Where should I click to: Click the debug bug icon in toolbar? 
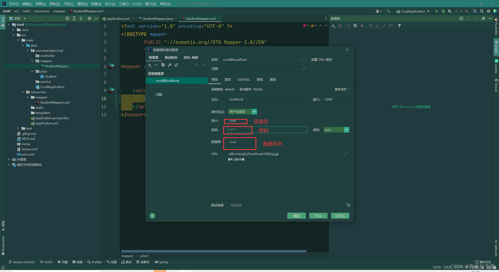pos(443,11)
